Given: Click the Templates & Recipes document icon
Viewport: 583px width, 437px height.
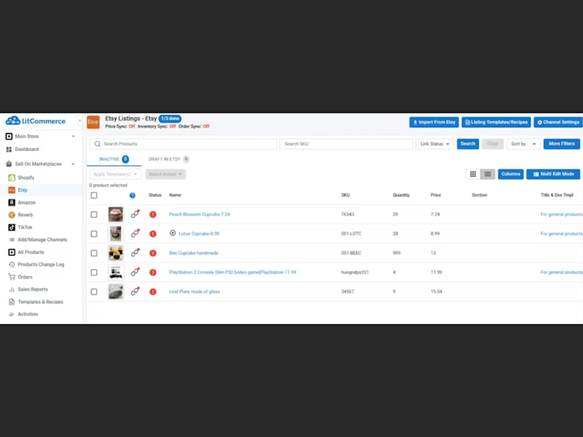Looking at the screenshot, I should tap(12, 302).
